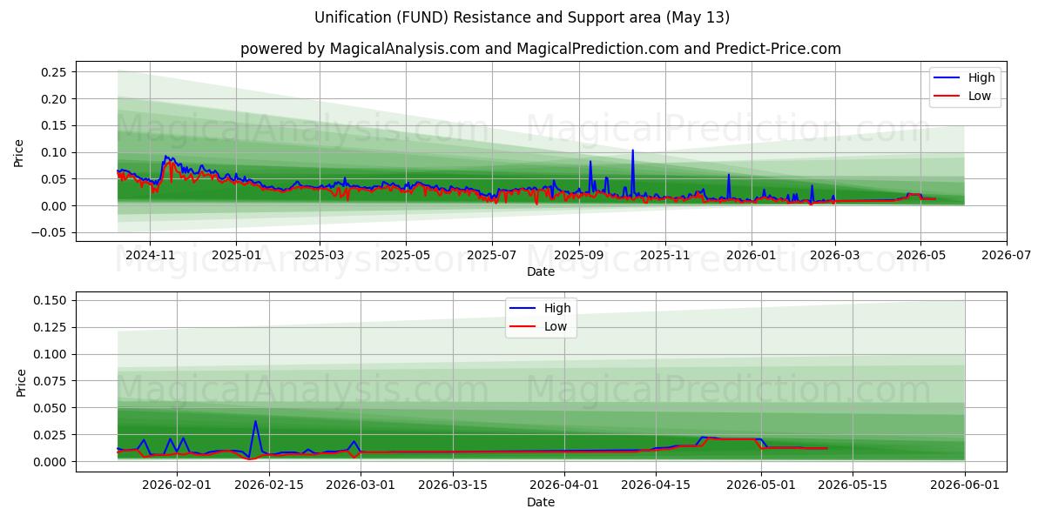The height and width of the screenshot is (522, 1045).
Task: Click the '2024-11' x-axis label
Action: pos(150,255)
